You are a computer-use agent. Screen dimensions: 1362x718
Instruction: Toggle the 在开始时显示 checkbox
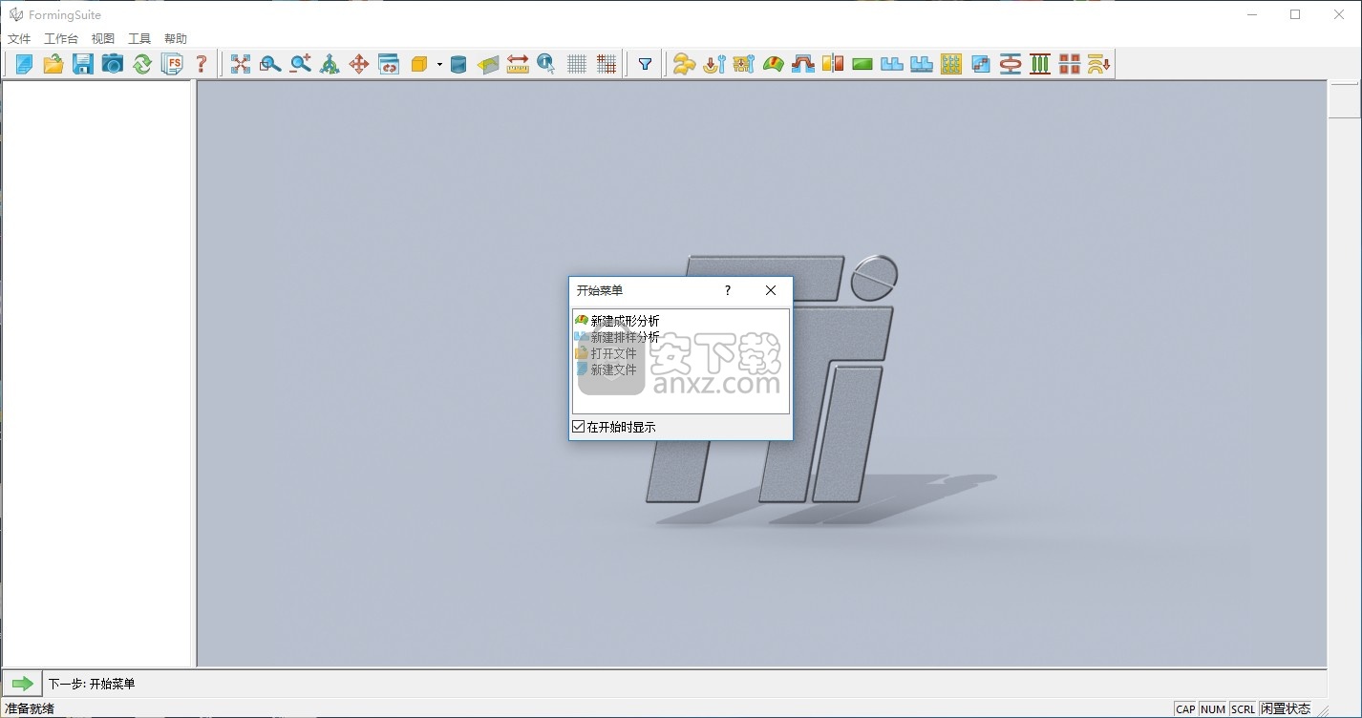(579, 427)
